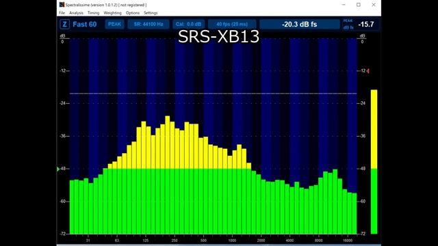
Task: Open the Settings menu
Action: click(x=151, y=13)
